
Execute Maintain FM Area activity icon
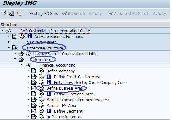click(x=42, y=105)
